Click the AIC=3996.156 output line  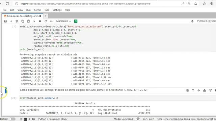(x=66, y=84)
